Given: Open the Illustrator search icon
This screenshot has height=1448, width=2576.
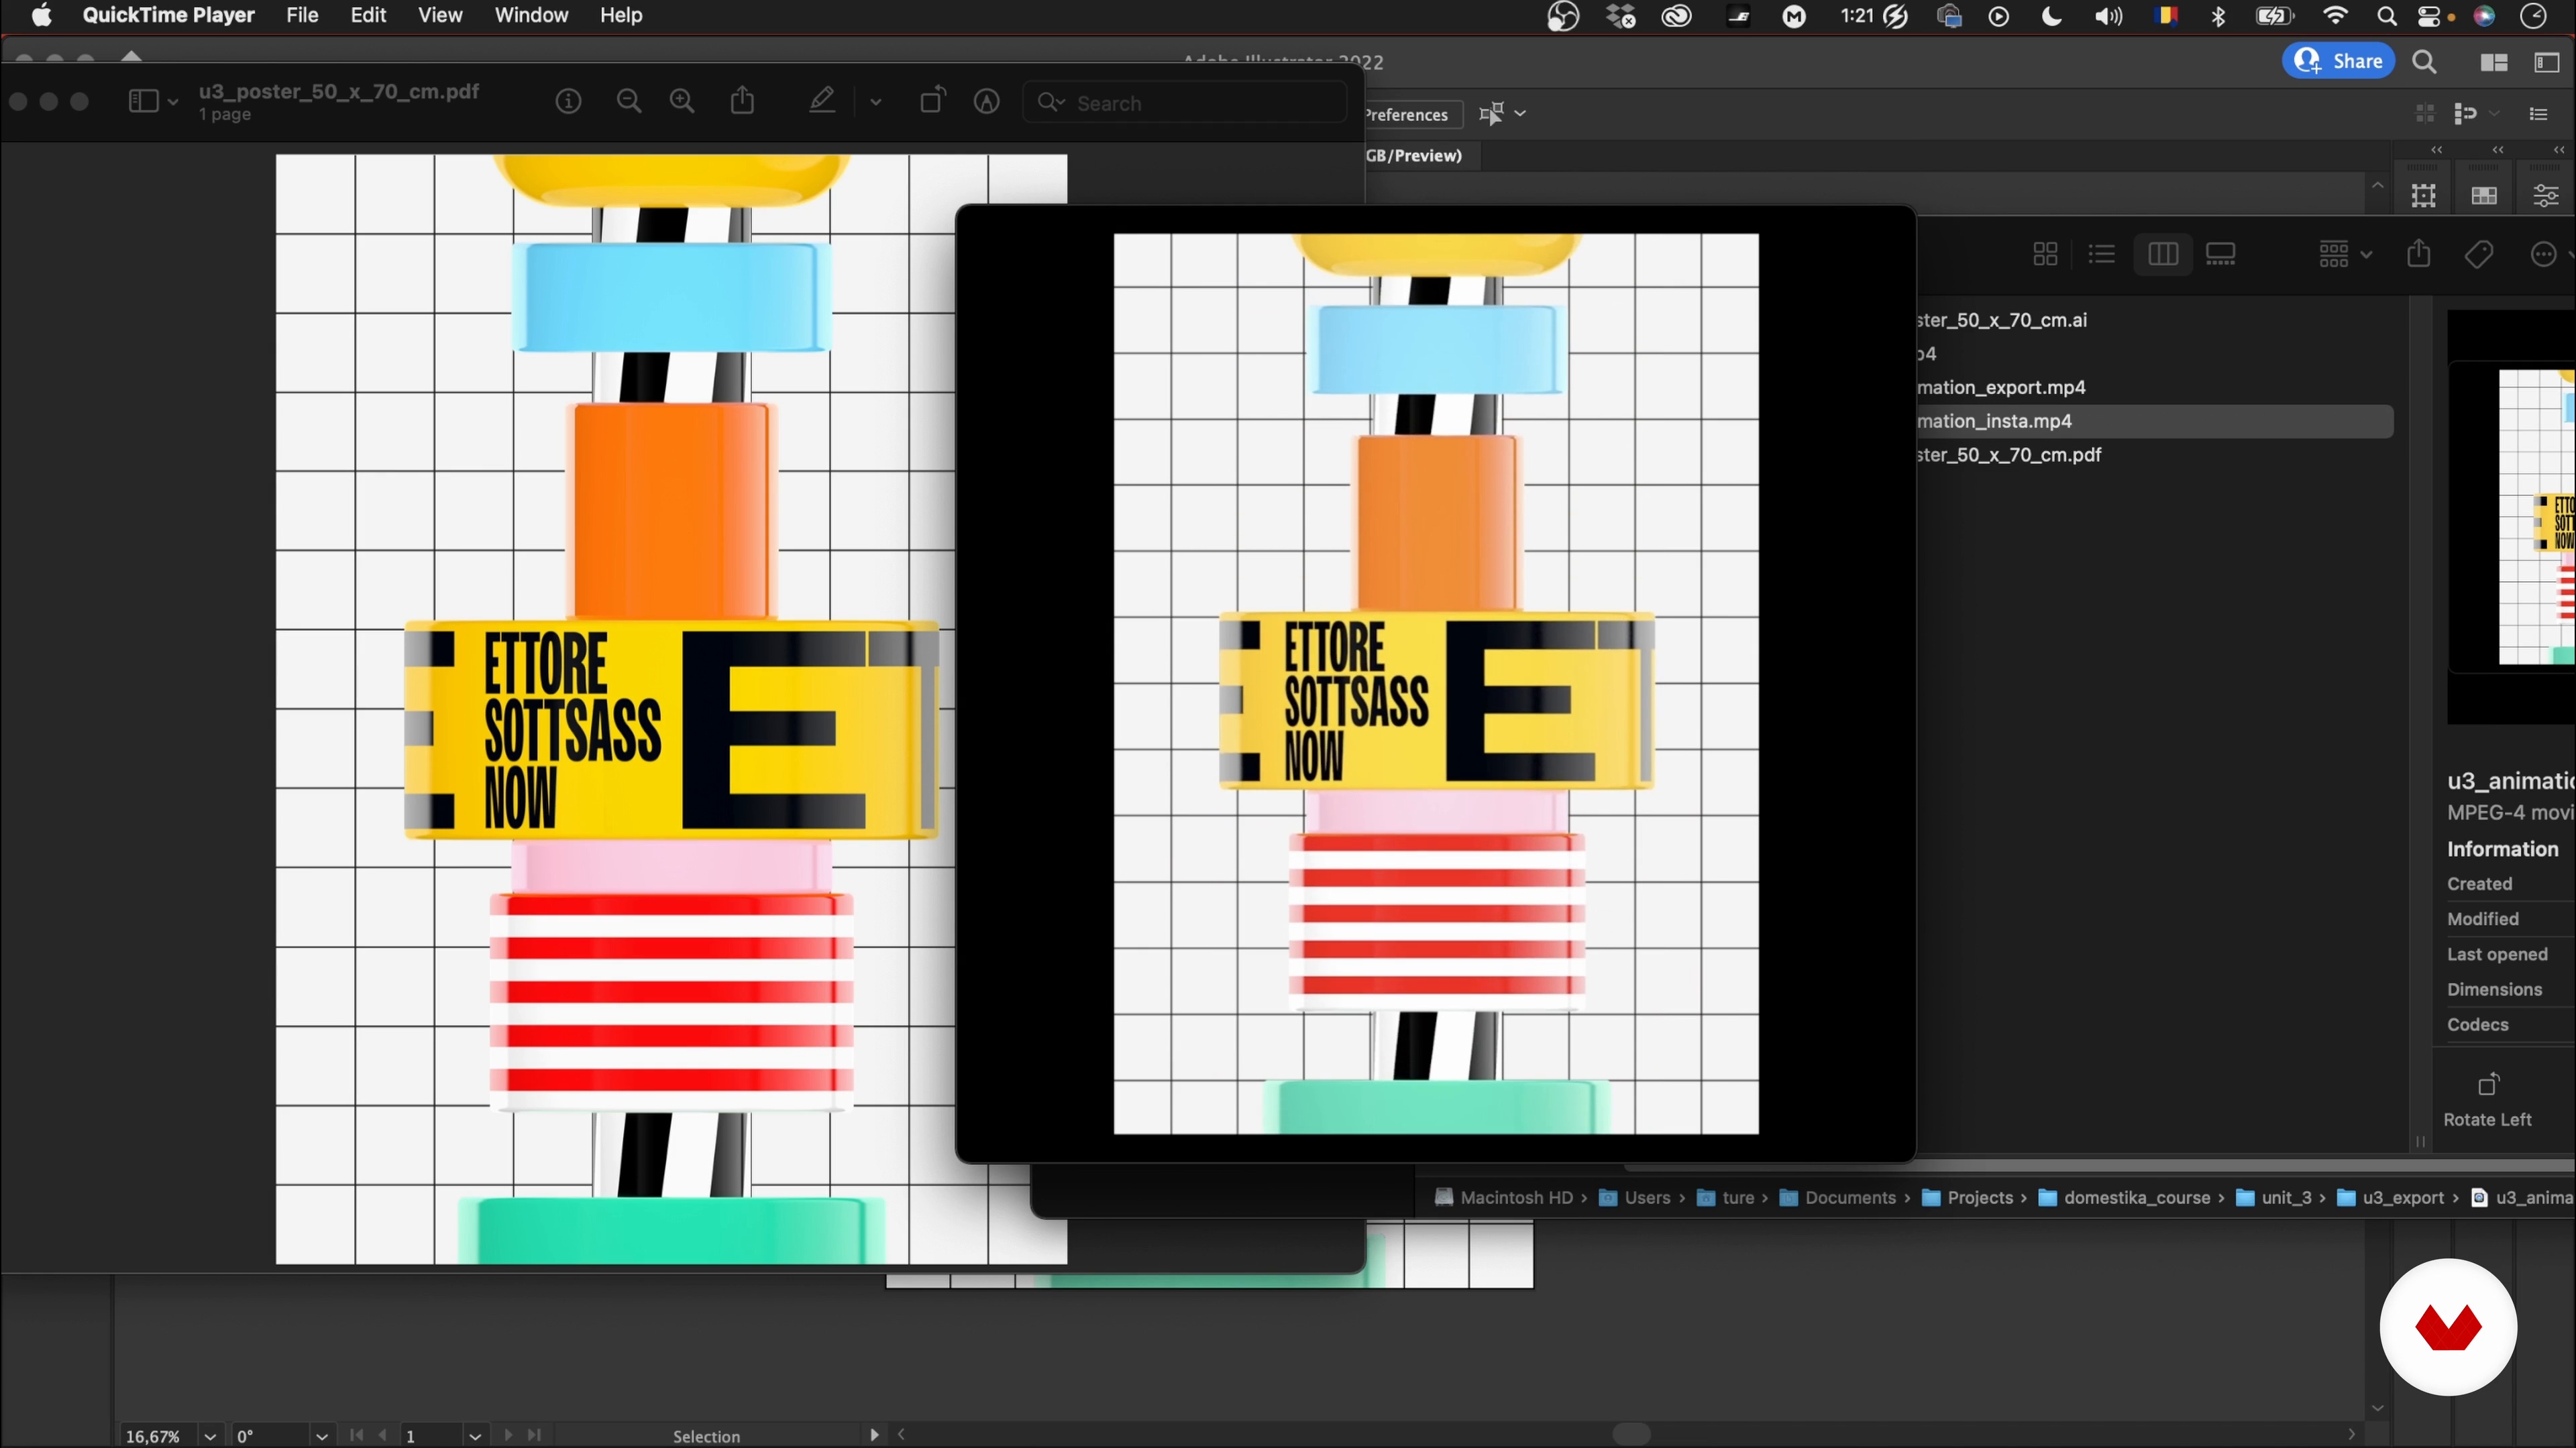Looking at the screenshot, I should point(2424,62).
